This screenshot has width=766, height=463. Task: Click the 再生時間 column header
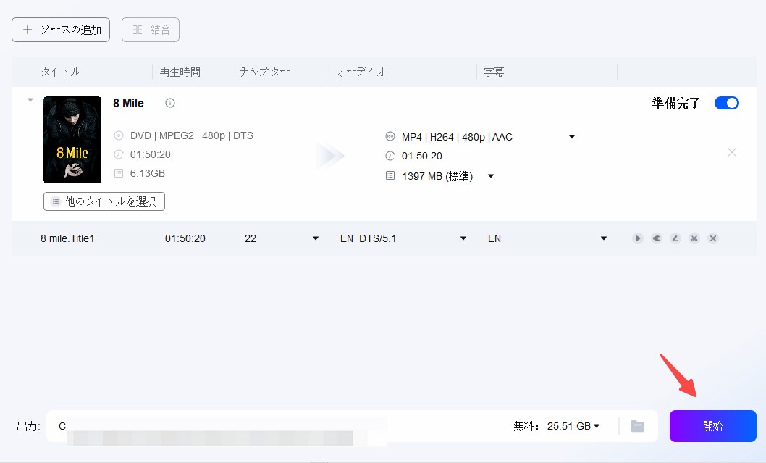click(180, 72)
